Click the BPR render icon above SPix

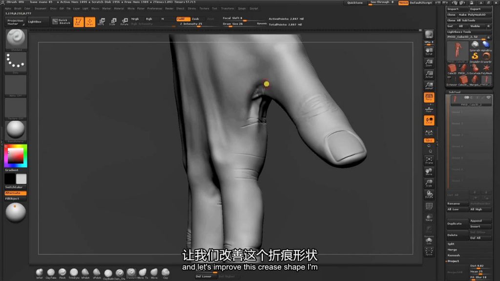click(429, 35)
